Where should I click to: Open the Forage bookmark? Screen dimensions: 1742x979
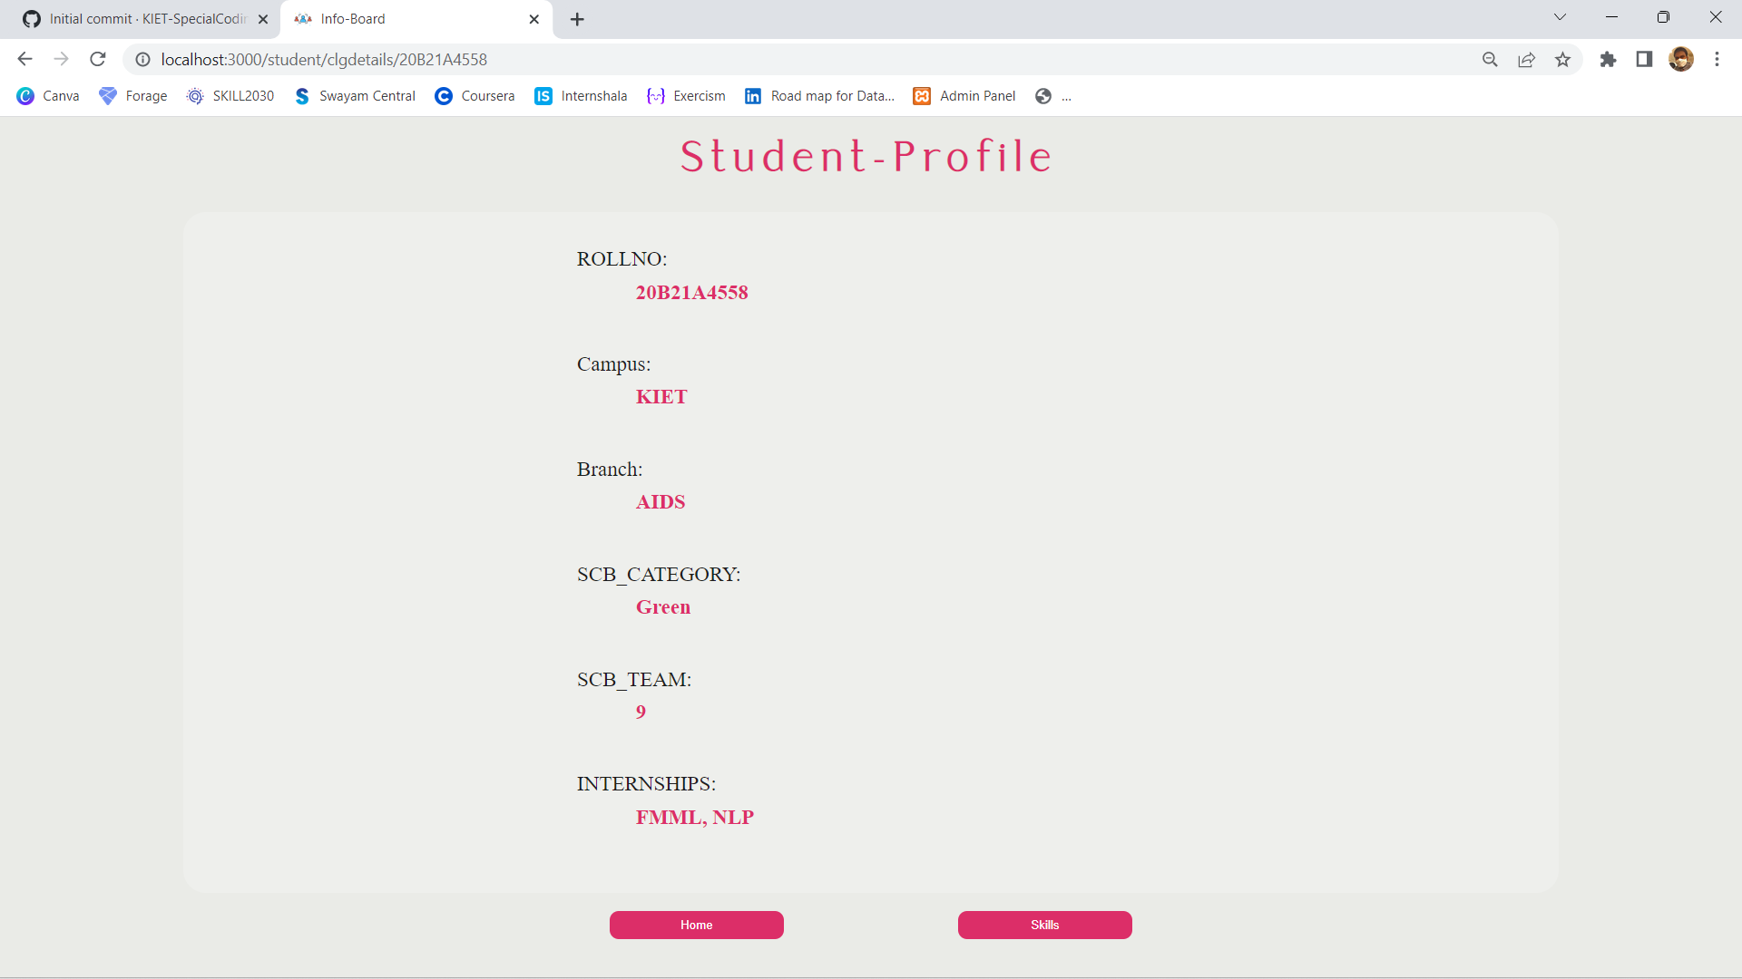tap(133, 95)
